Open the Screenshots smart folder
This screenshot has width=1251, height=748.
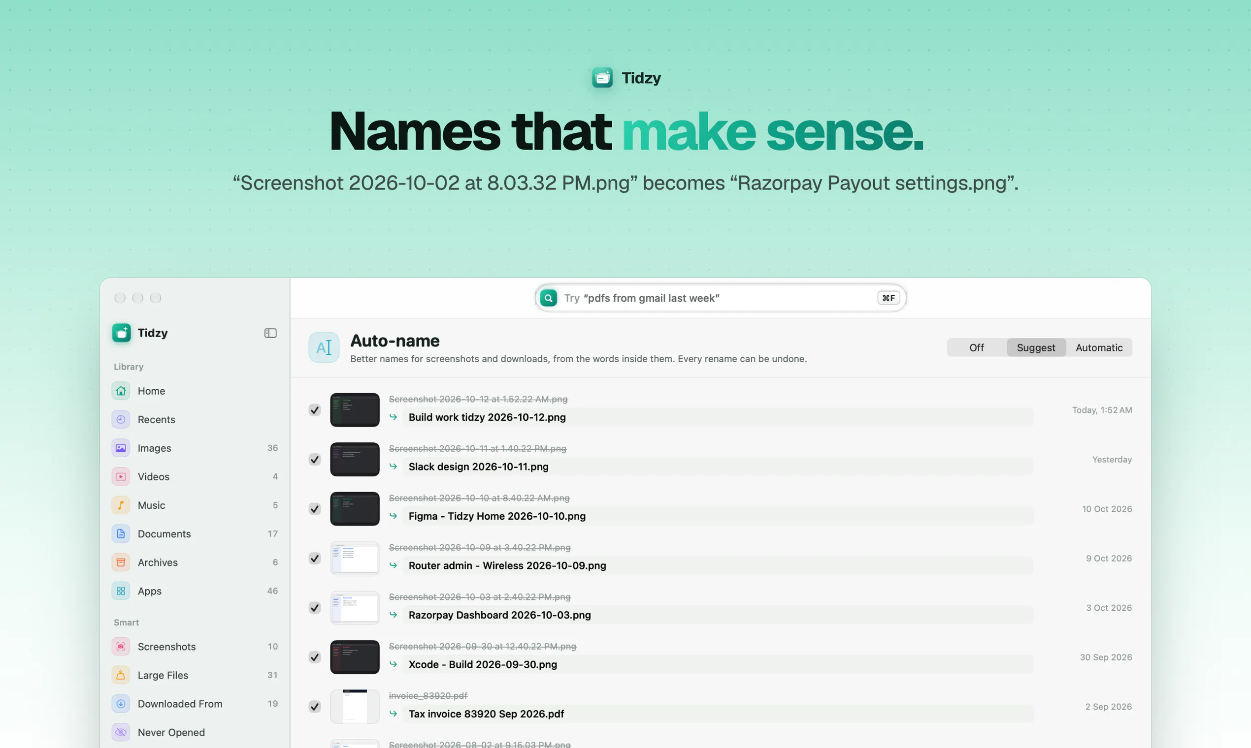point(195,647)
